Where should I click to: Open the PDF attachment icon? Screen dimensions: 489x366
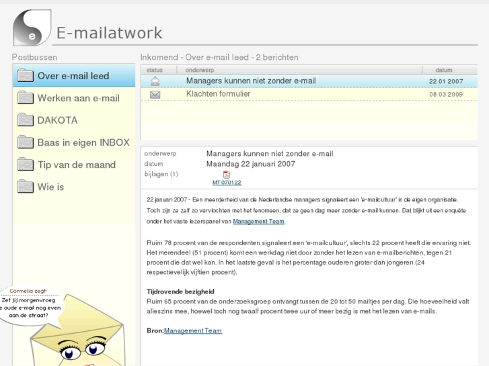227,175
